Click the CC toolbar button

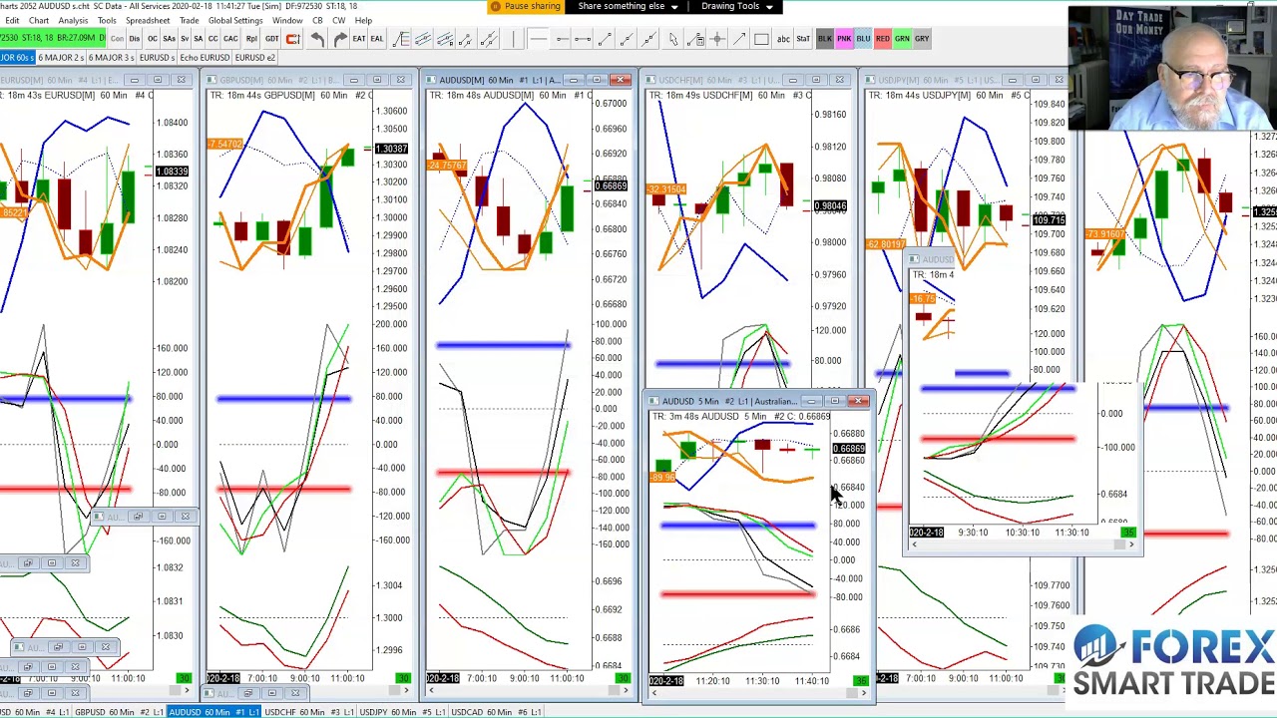coord(213,39)
